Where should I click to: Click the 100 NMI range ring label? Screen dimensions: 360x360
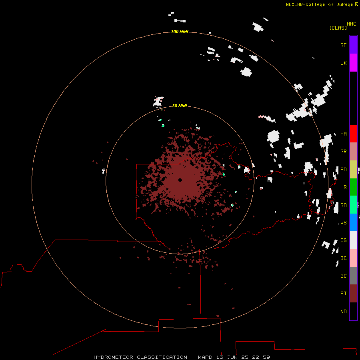(x=180, y=32)
